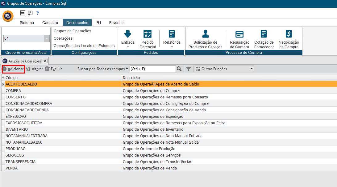This screenshot has height=187, width=337.
Task: Switch to the Cadastro ribbon tab
Action: coord(50,23)
